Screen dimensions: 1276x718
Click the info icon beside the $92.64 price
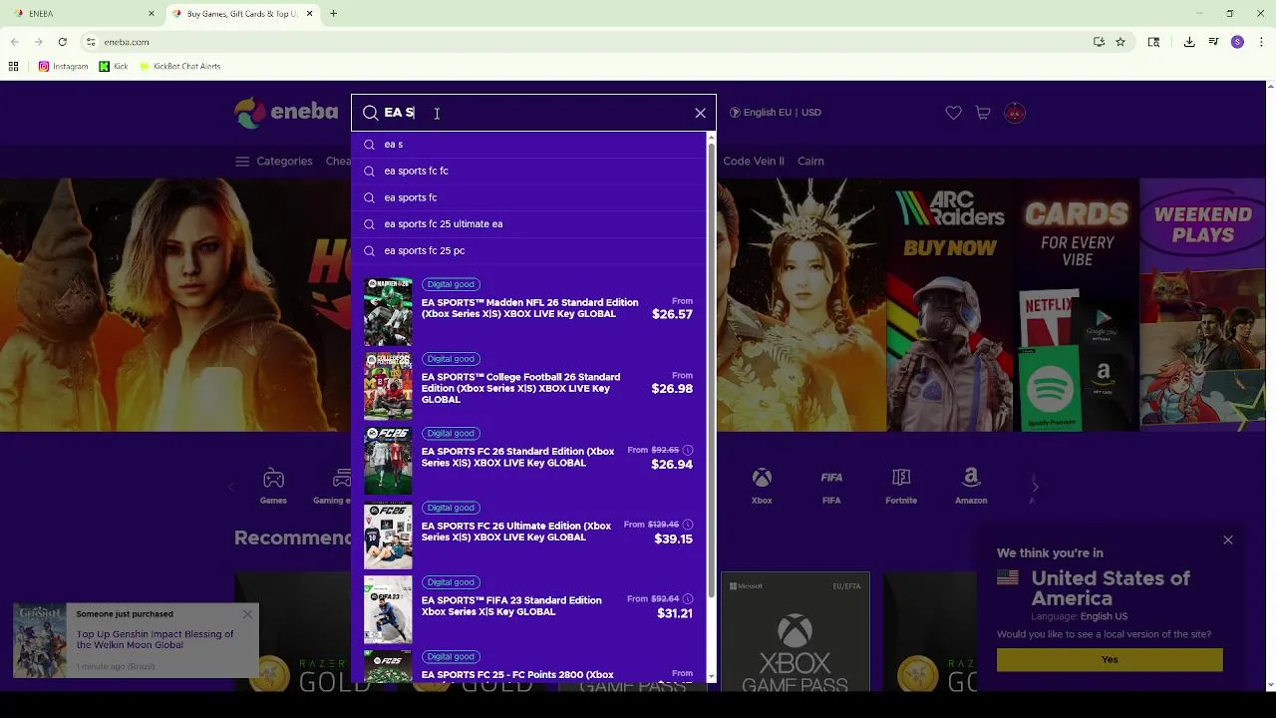click(x=688, y=599)
